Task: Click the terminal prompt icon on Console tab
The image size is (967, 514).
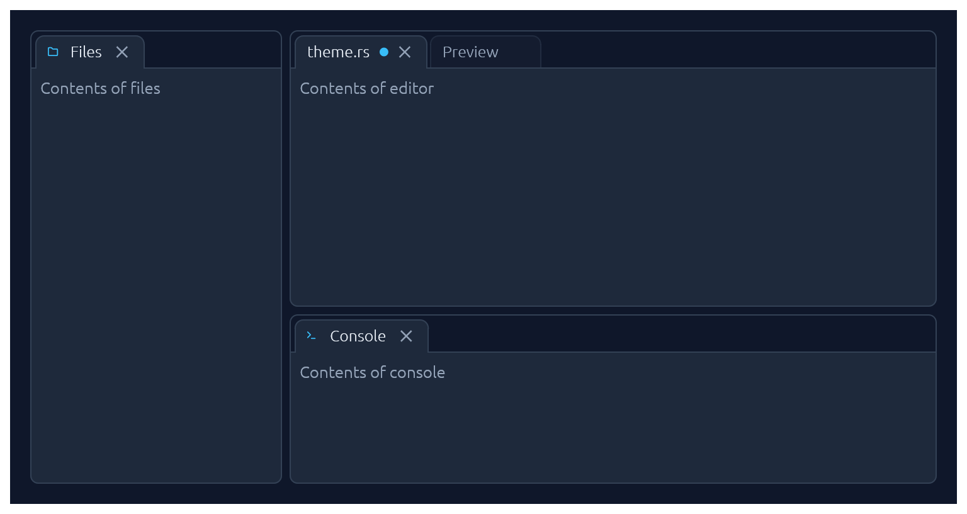Action: click(x=311, y=336)
